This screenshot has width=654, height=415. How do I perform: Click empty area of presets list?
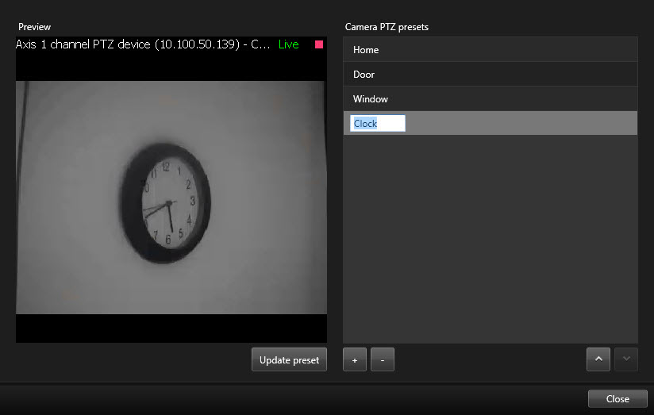point(490,238)
